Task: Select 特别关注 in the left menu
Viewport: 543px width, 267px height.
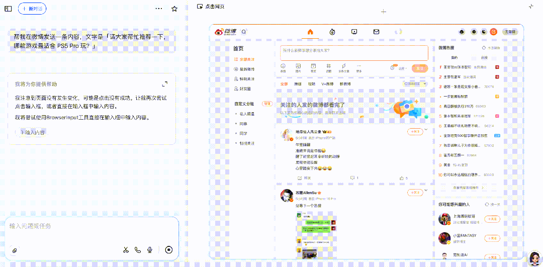Action: coord(244,78)
